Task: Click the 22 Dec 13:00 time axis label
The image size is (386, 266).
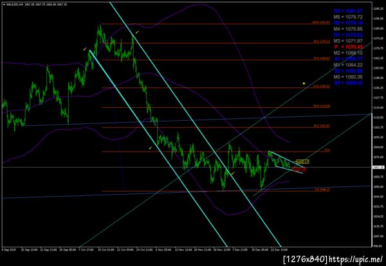Action: point(280,249)
